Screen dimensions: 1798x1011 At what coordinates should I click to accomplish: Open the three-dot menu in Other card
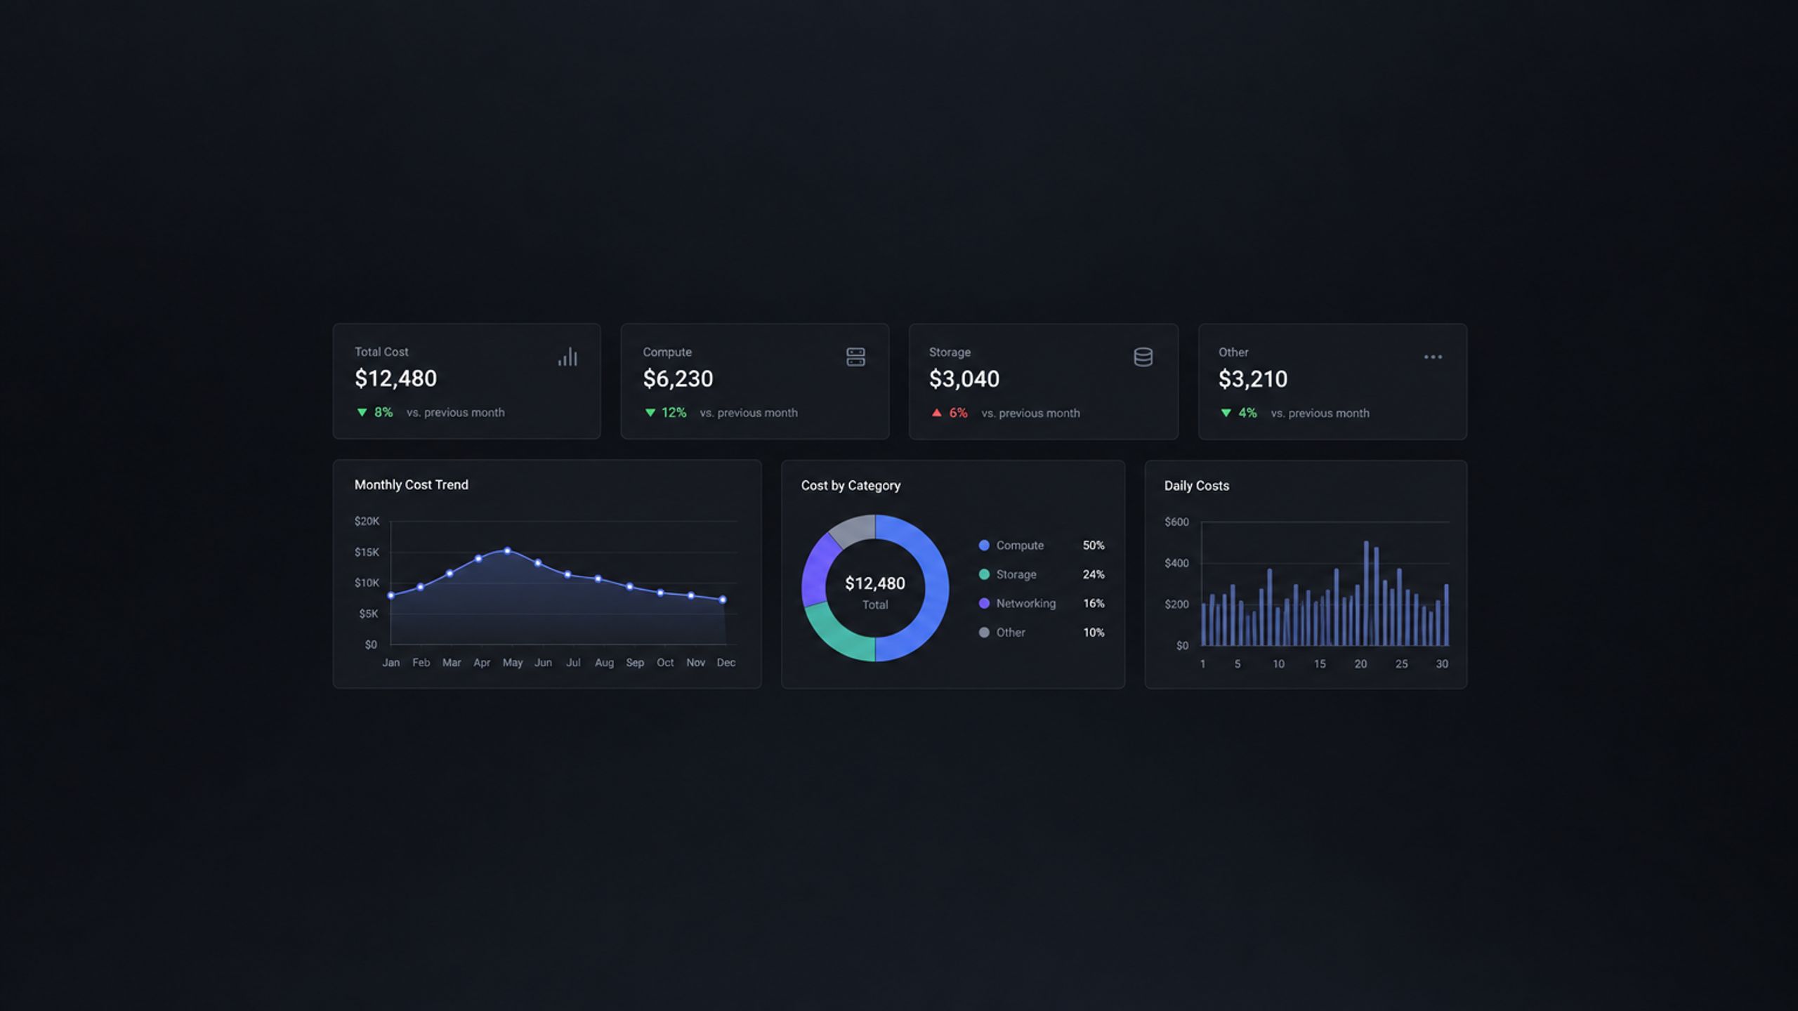[x=1433, y=357]
